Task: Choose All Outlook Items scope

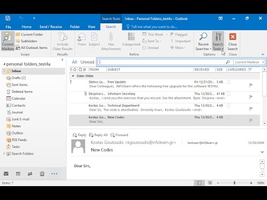Action: point(32,48)
